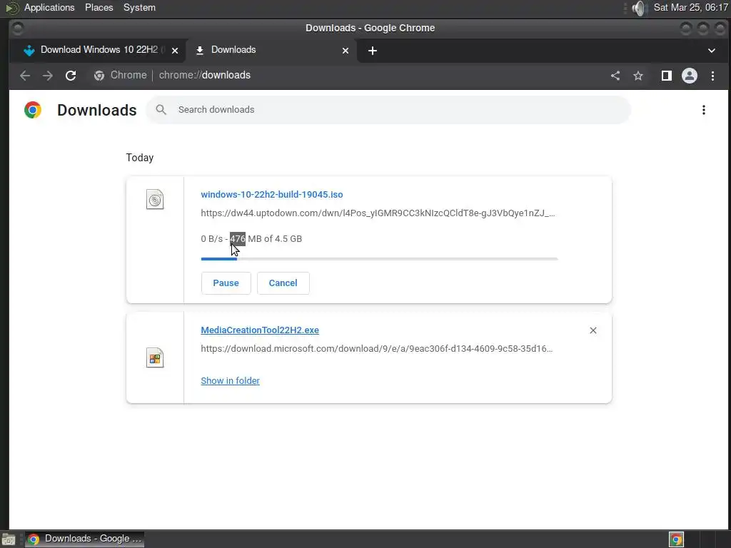
Task: Click the Chrome logo beside Downloads heading
Action: (33, 110)
